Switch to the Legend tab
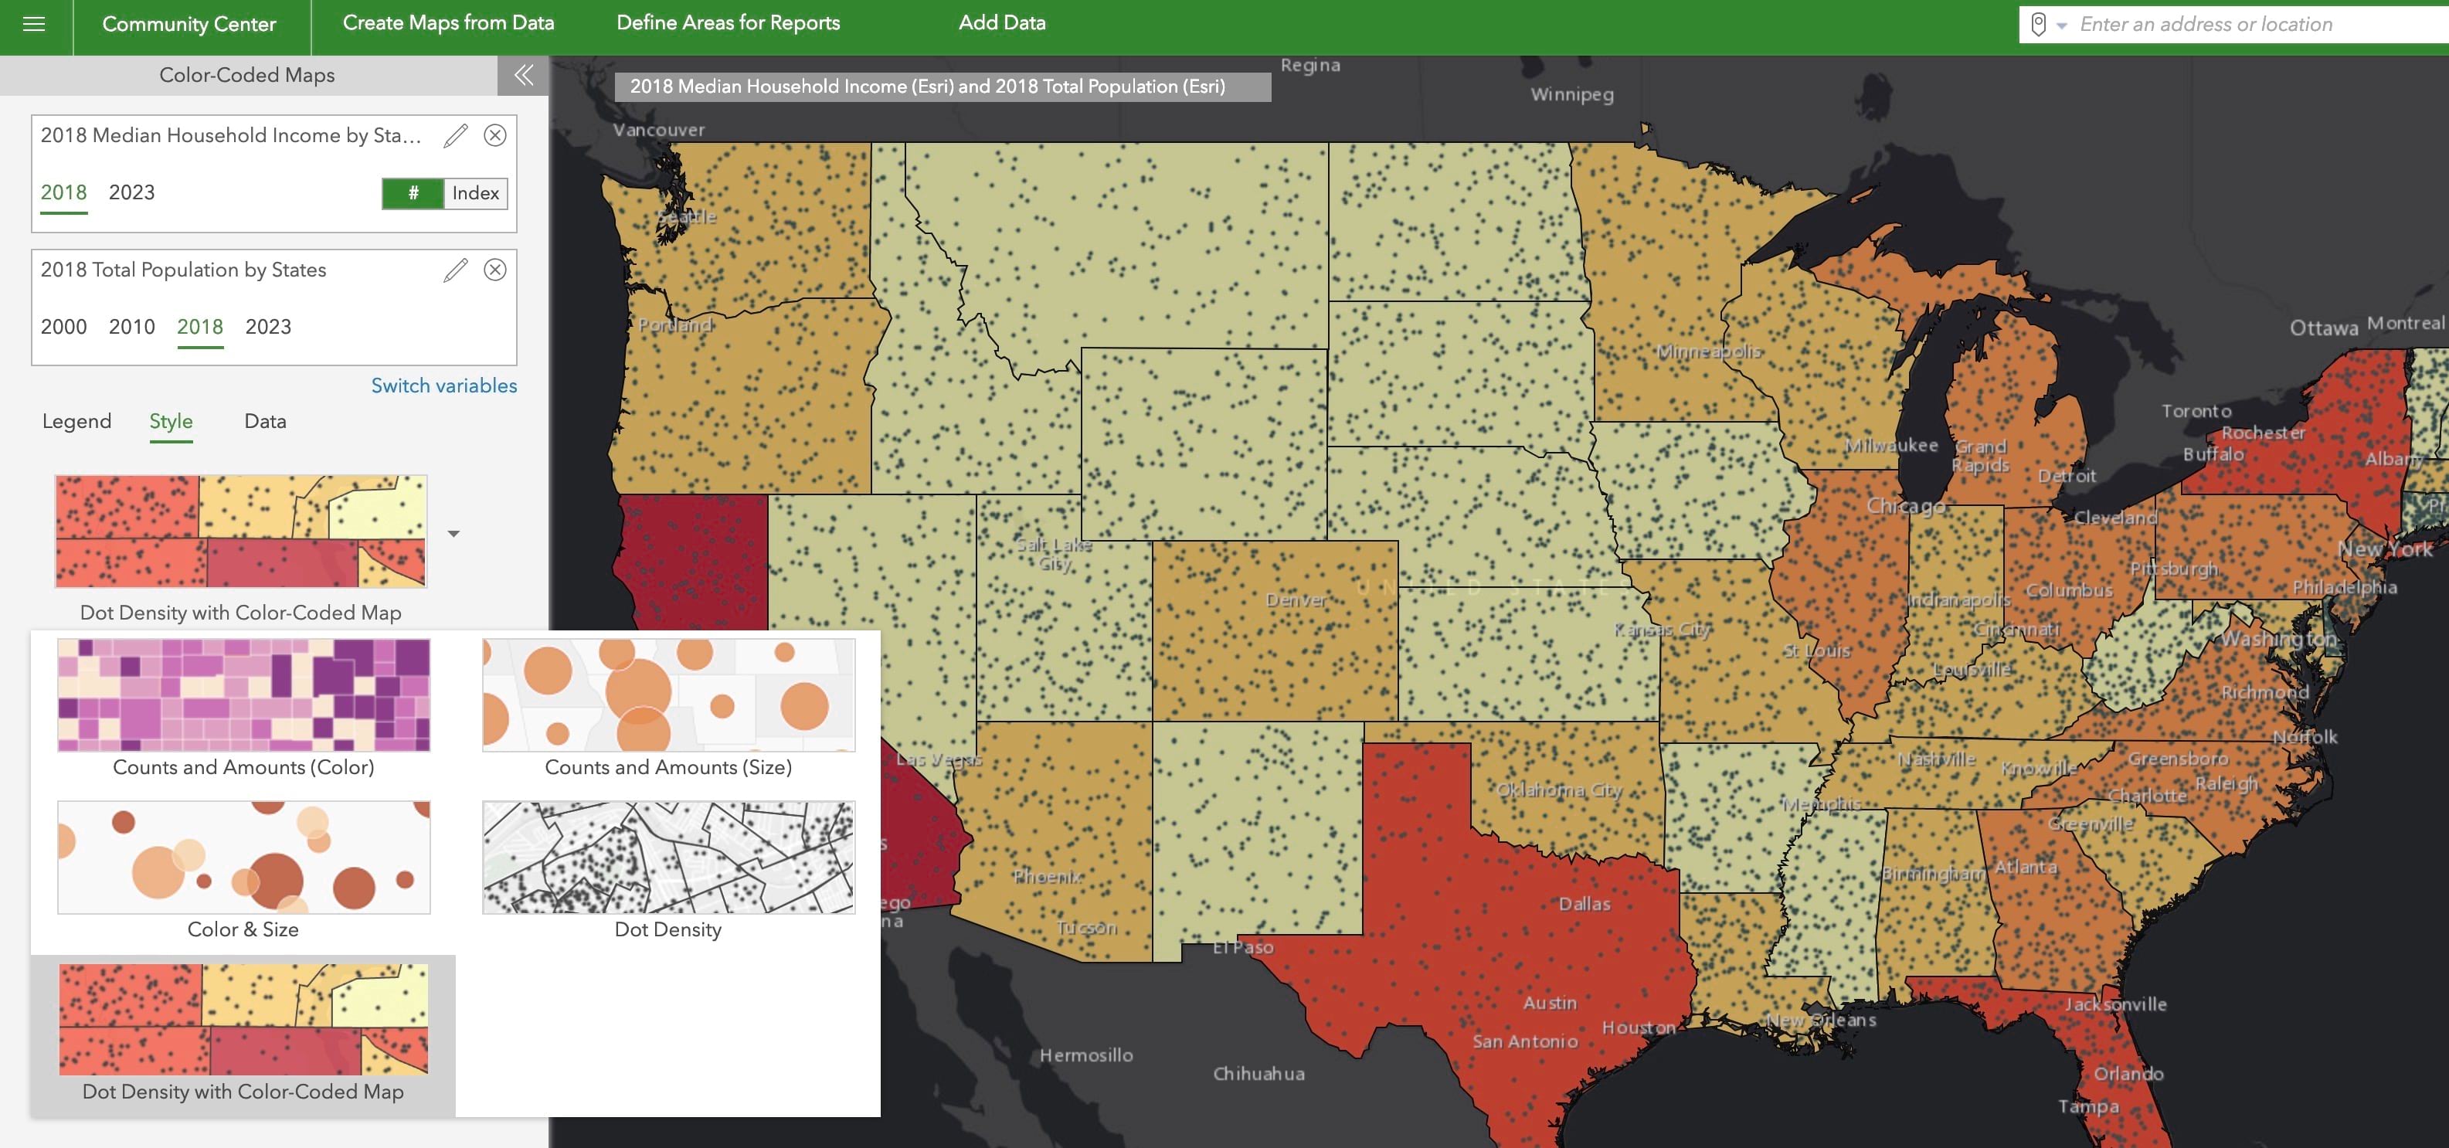Screen dimensions: 2449x1148 [77, 421]
